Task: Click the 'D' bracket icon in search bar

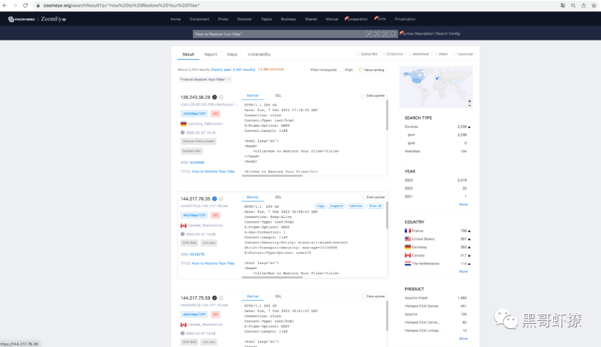Action: click(x=377, y=34)
